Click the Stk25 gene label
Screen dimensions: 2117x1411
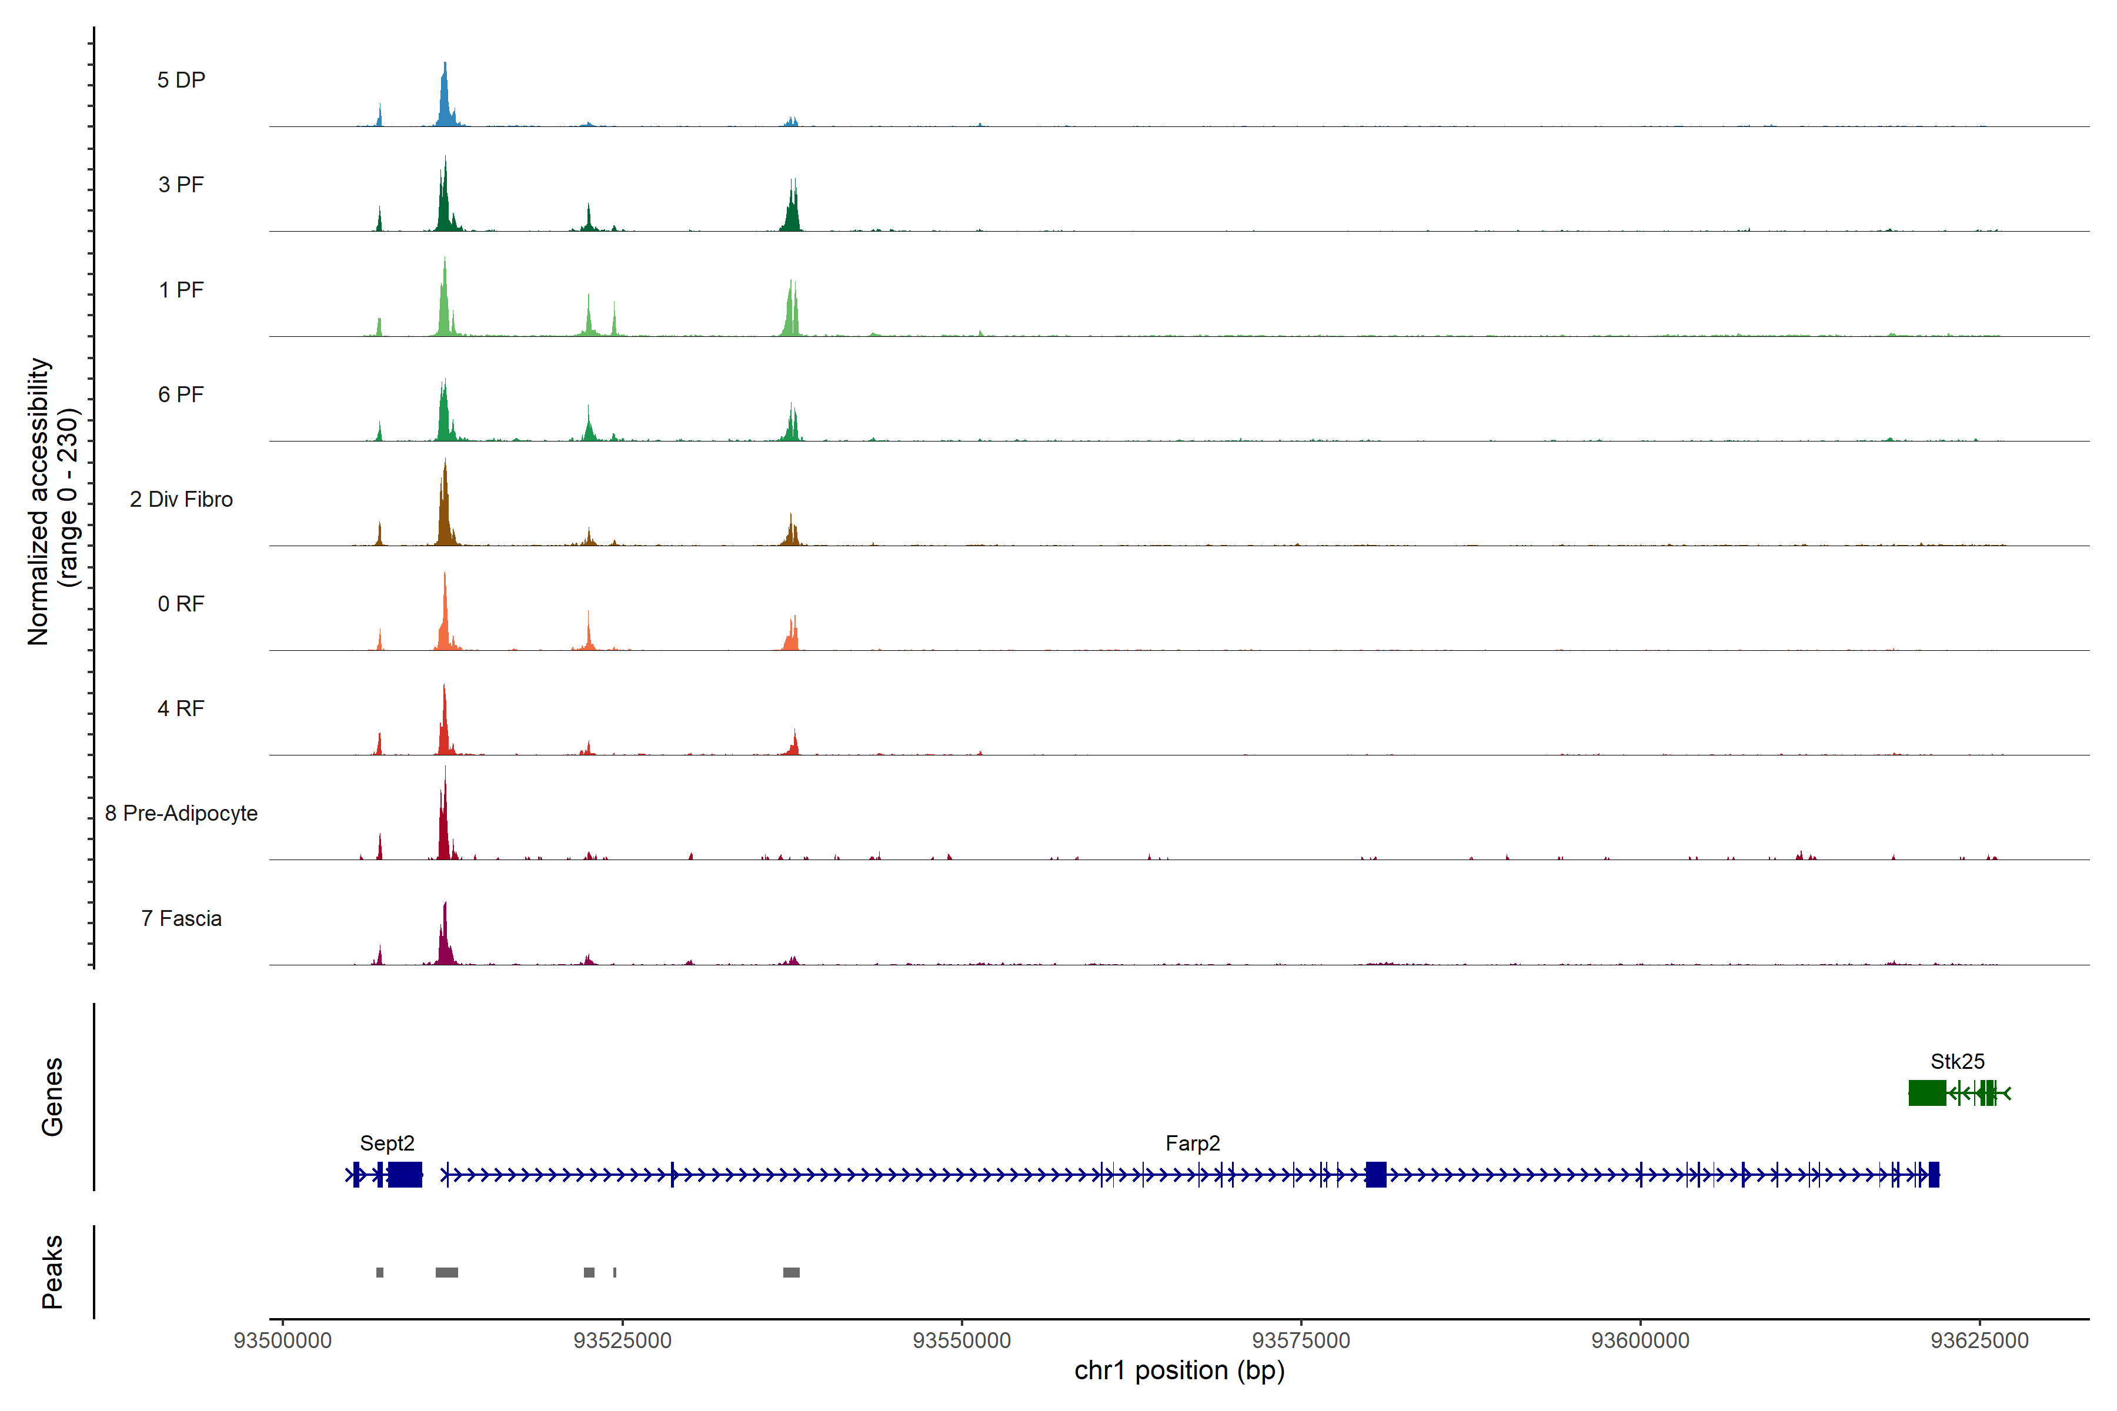[x=1957, y=1062]
